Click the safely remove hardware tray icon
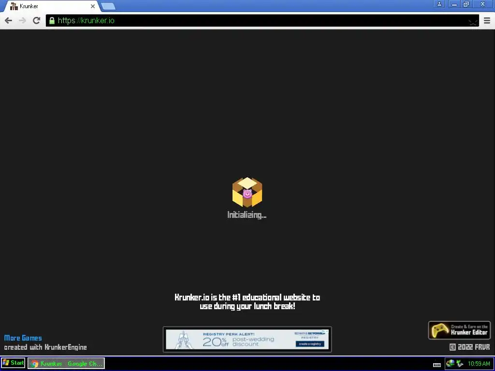Image resolution: width=495 pixels, height=371 pixels. [460, 363]
